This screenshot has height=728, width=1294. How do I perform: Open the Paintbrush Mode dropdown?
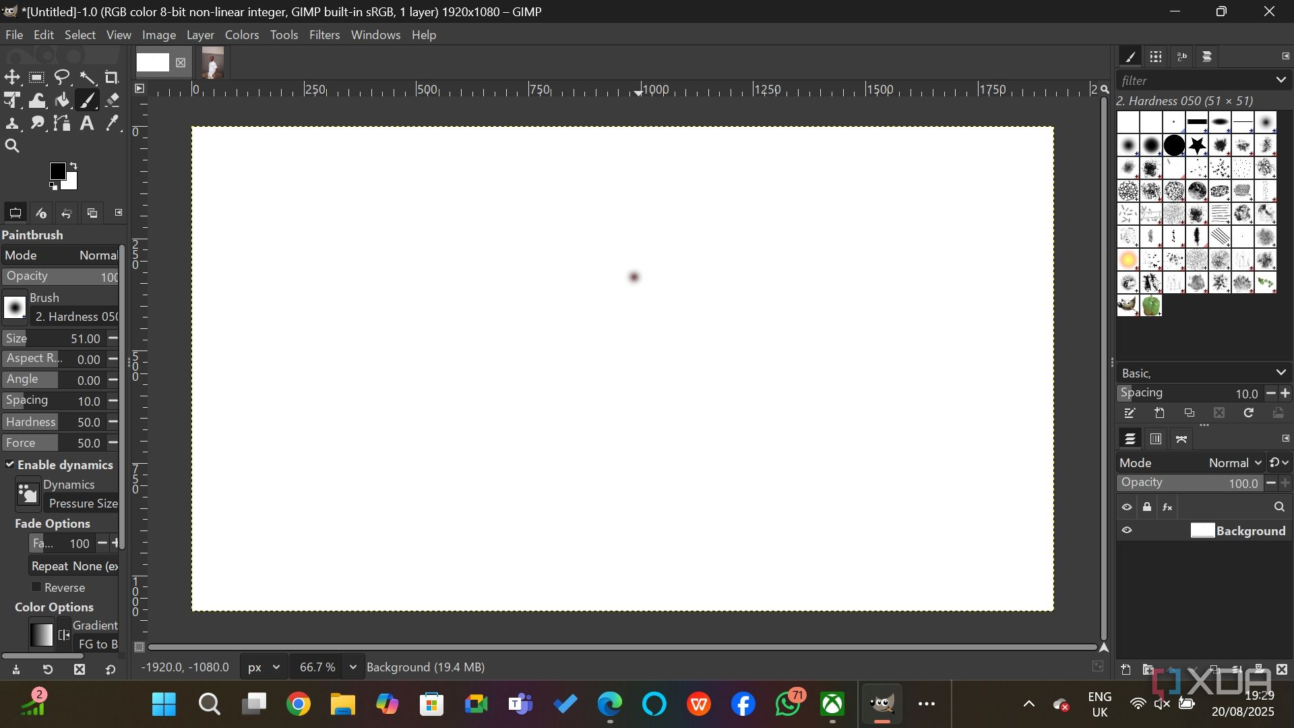pos(61,255)
